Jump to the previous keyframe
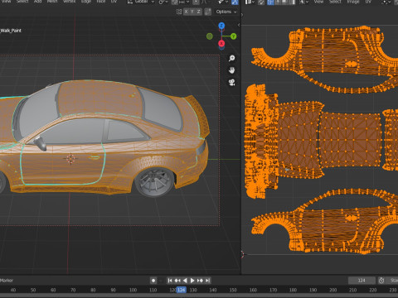 [x=177, y=281]
